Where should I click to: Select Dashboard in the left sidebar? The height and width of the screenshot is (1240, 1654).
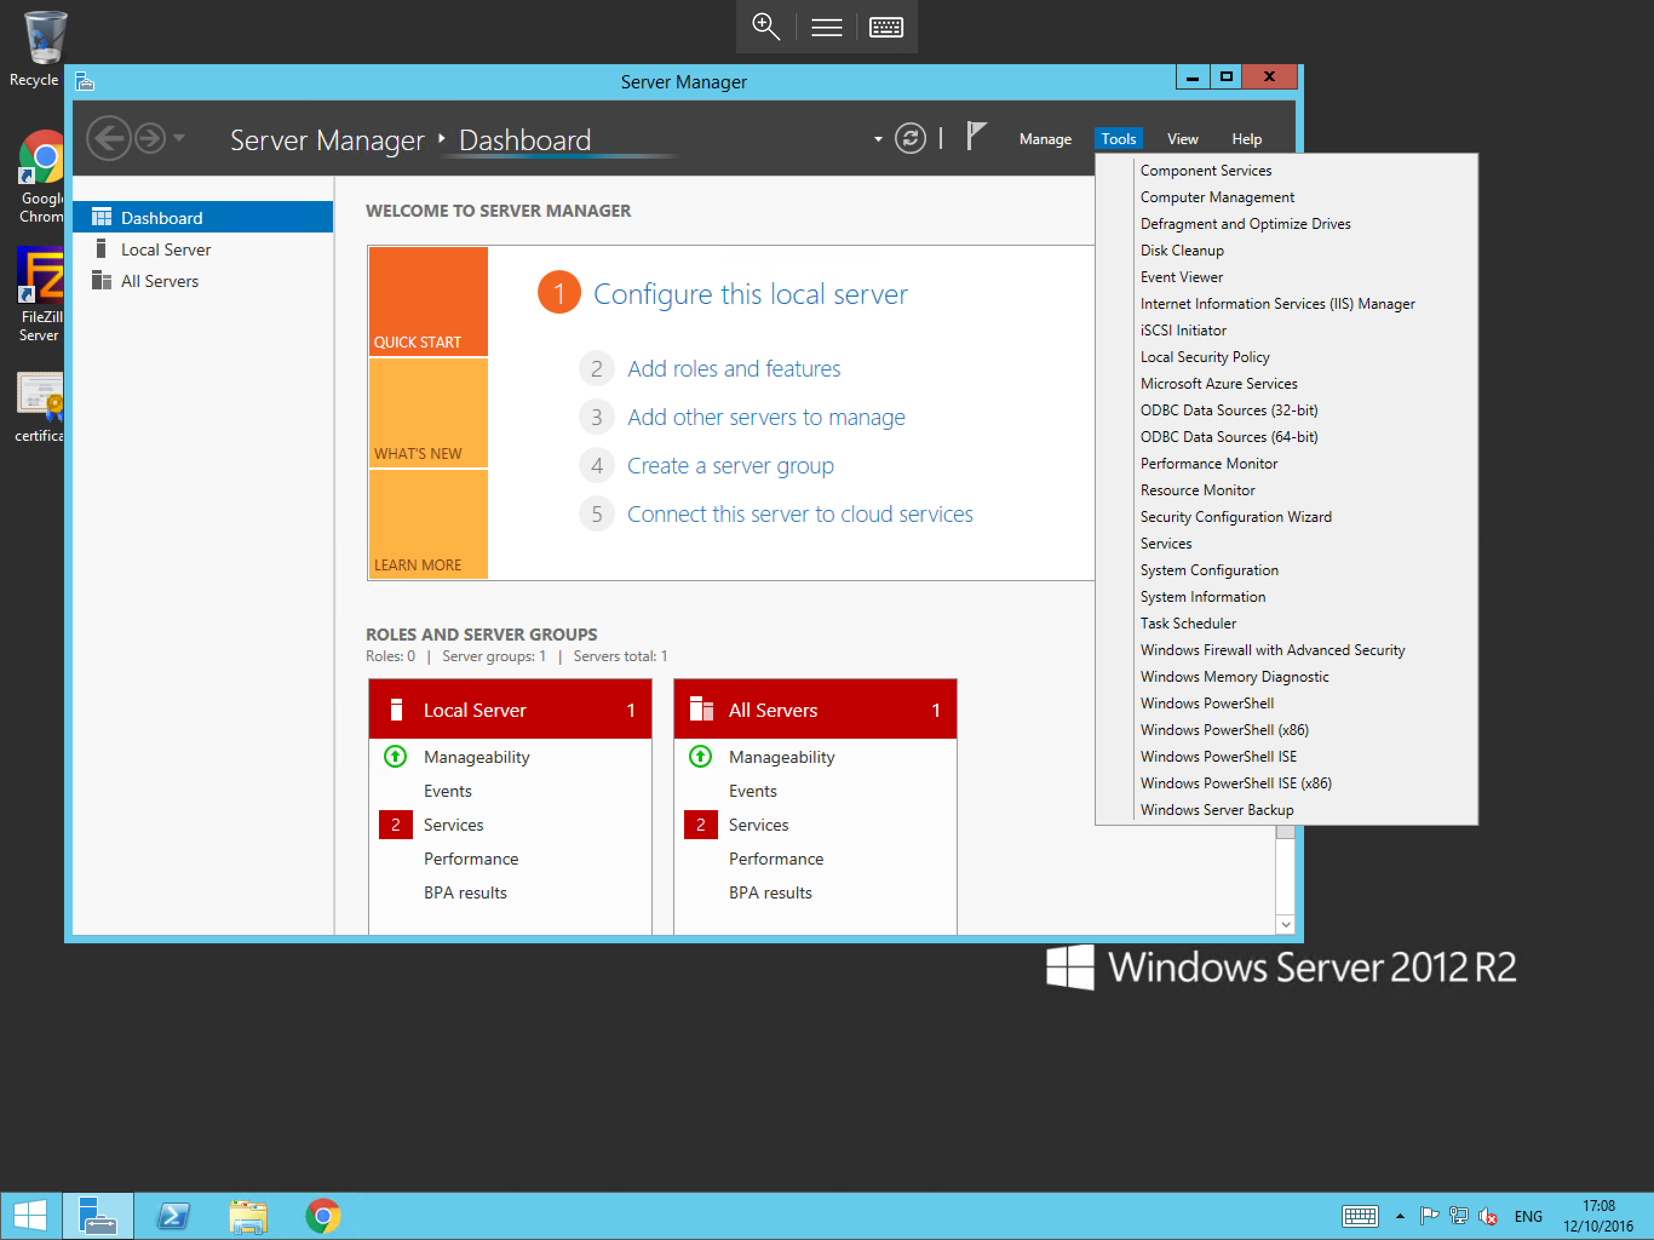(x=203, y=217)
